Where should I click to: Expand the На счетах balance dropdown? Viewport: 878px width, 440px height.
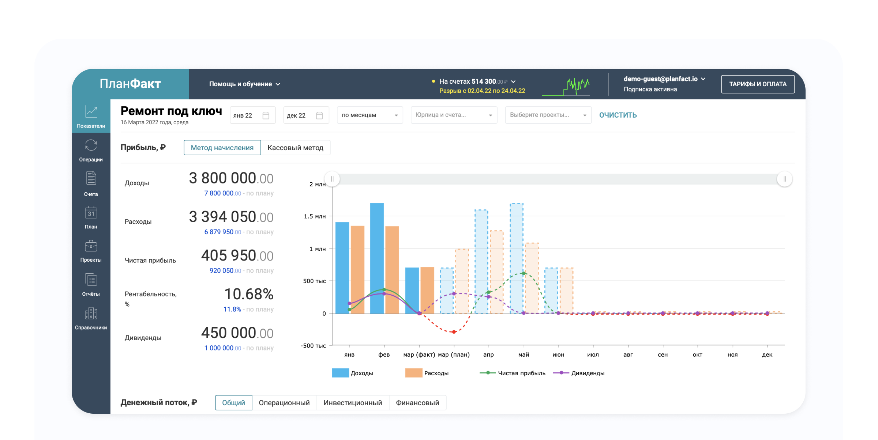click(477, 81)
